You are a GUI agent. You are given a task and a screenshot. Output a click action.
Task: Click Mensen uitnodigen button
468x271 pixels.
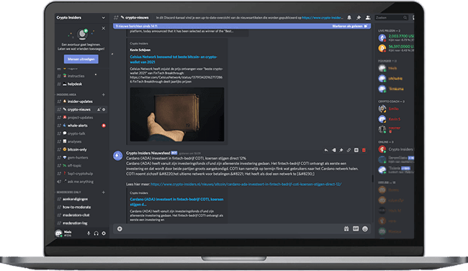pos(81,59)
